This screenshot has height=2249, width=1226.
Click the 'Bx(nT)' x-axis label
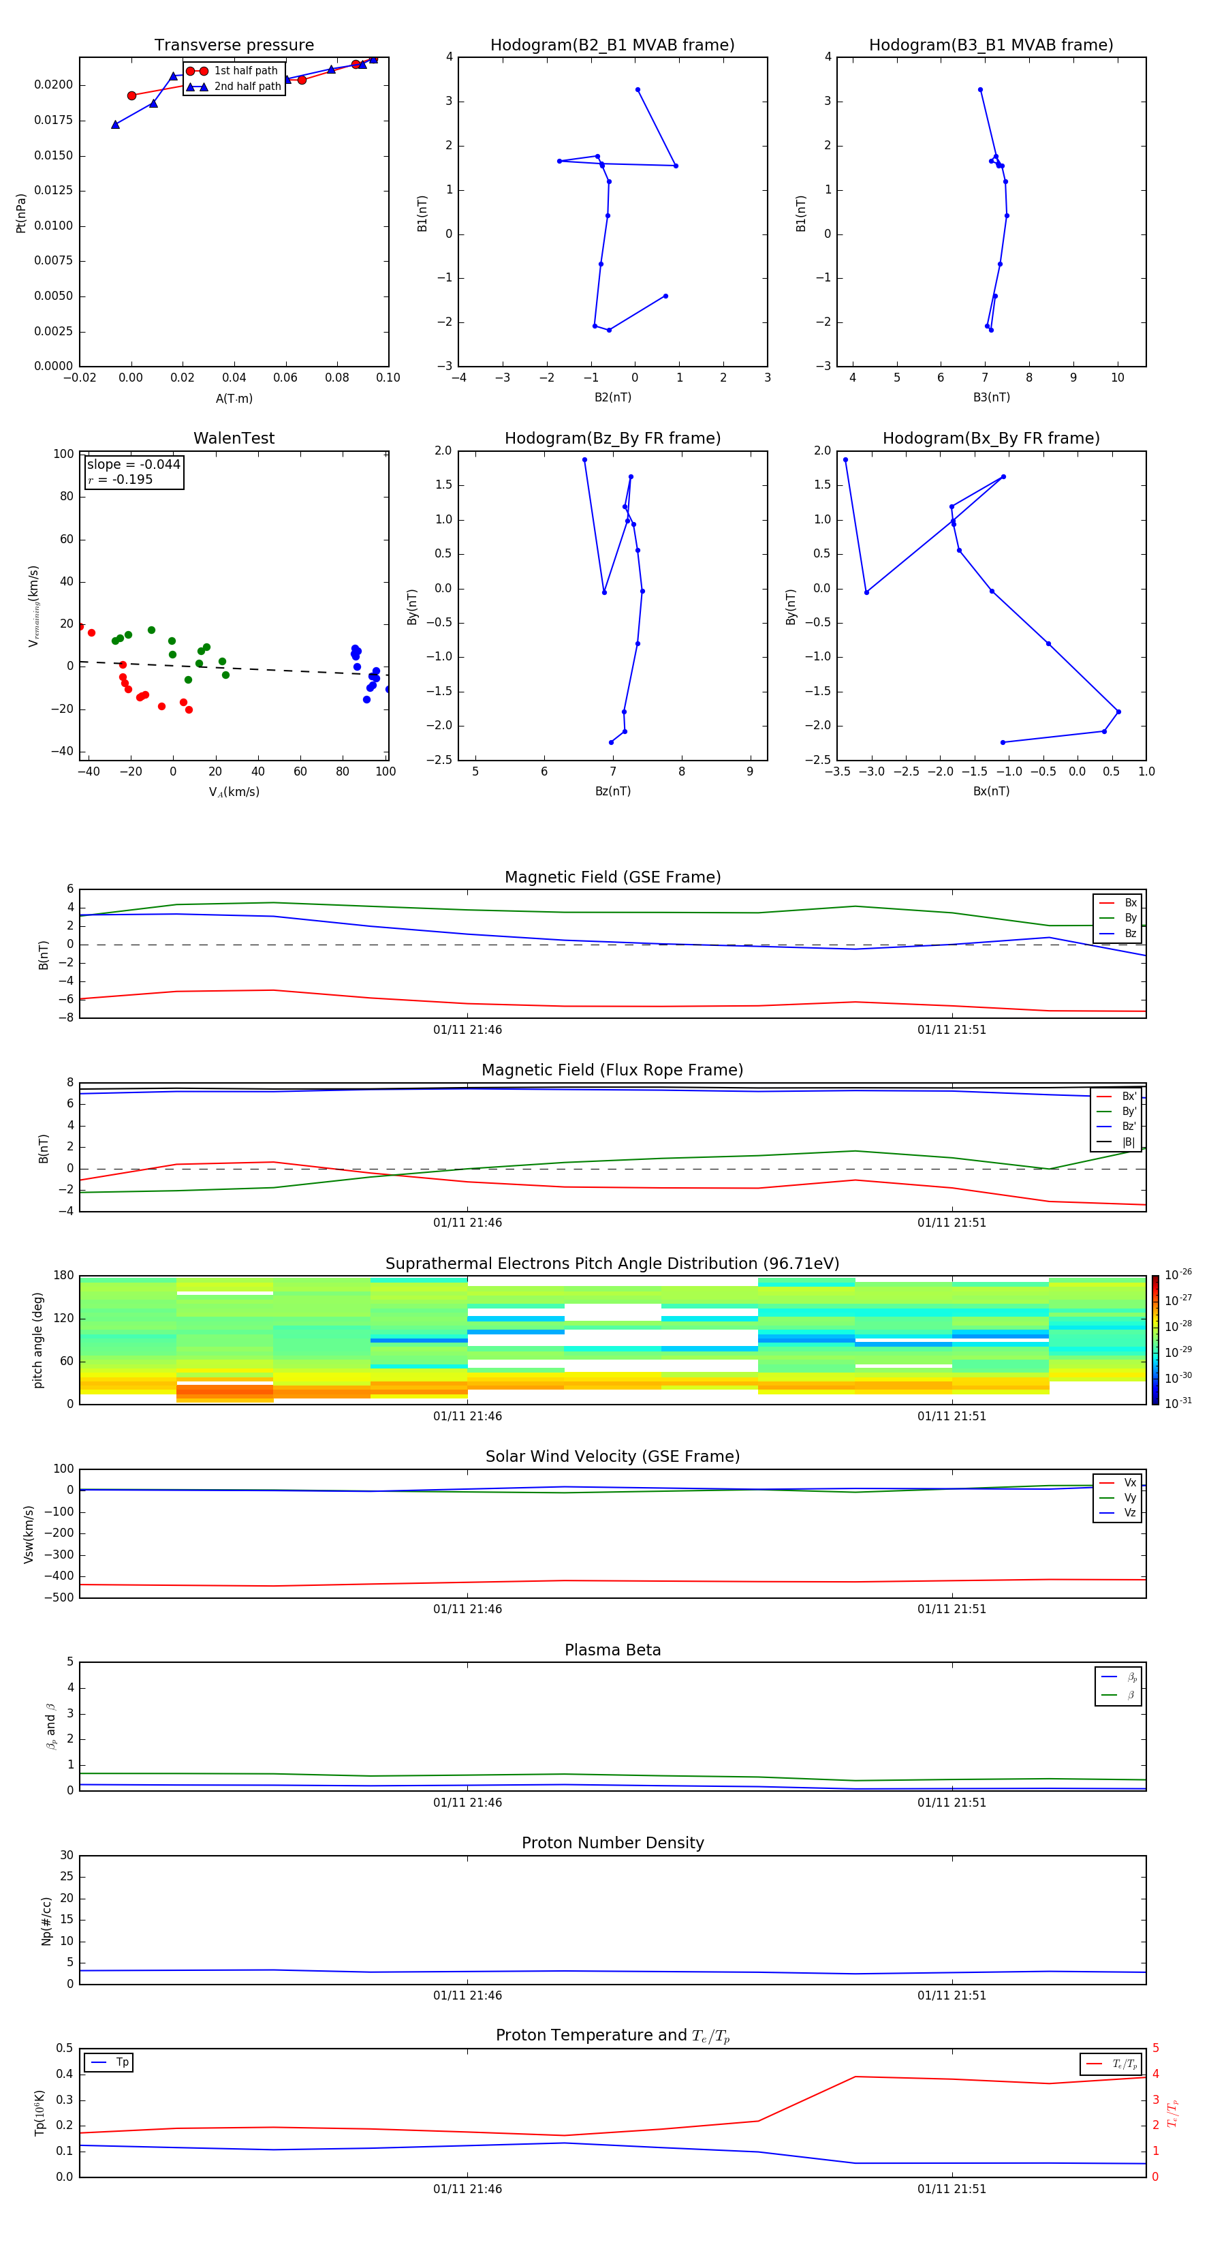pyautogui.click(x=991, y=791)
